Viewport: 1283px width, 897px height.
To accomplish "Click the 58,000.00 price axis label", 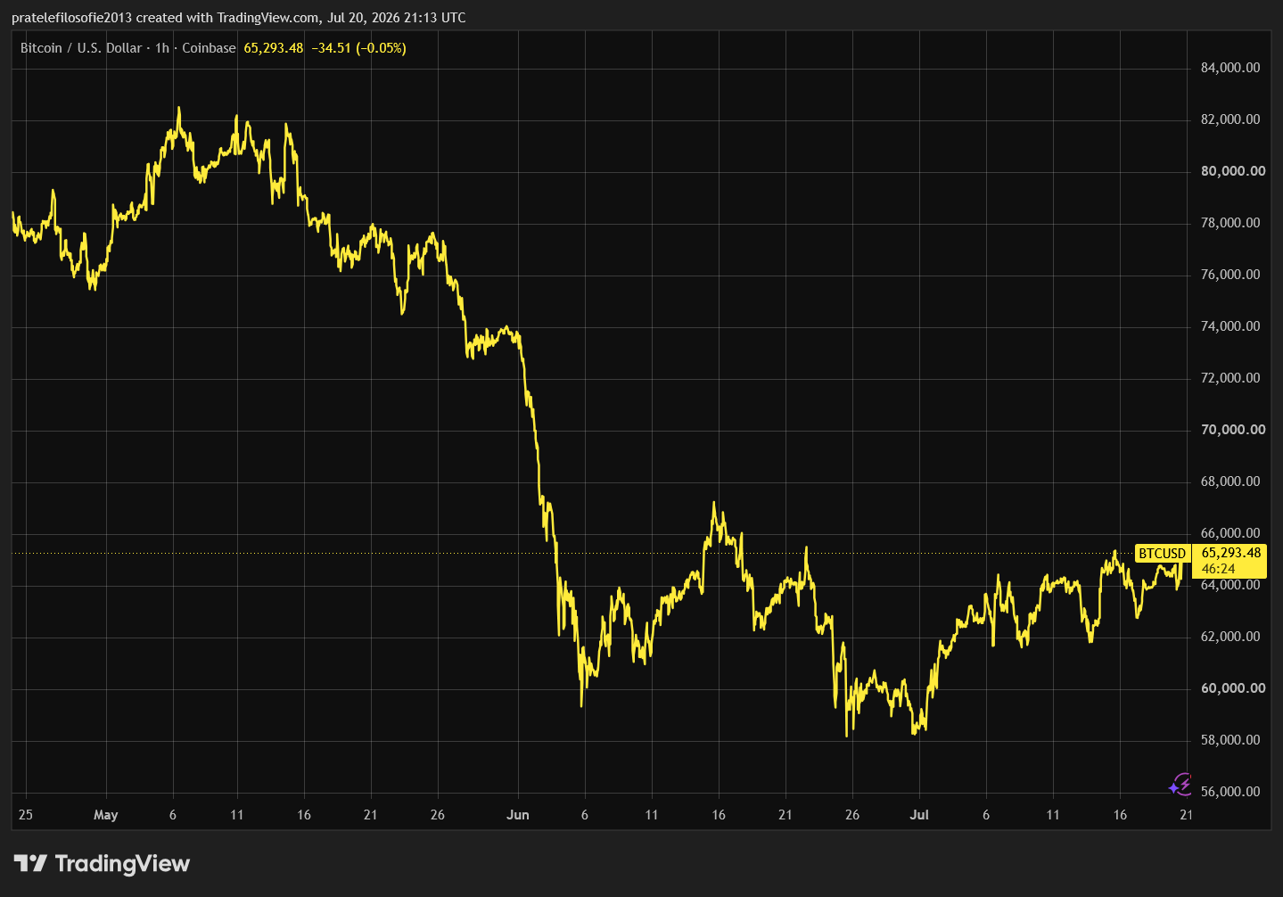I will [x=1230, y=740].
